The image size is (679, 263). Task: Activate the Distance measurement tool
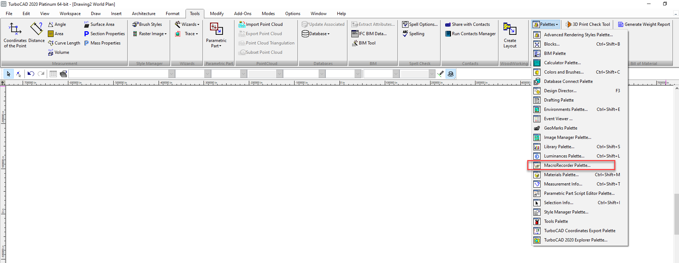click(x=36, y=33)
